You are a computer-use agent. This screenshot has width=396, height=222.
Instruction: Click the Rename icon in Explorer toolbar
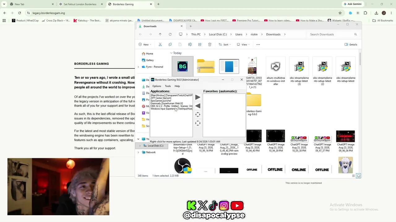(x=190, y=44)
